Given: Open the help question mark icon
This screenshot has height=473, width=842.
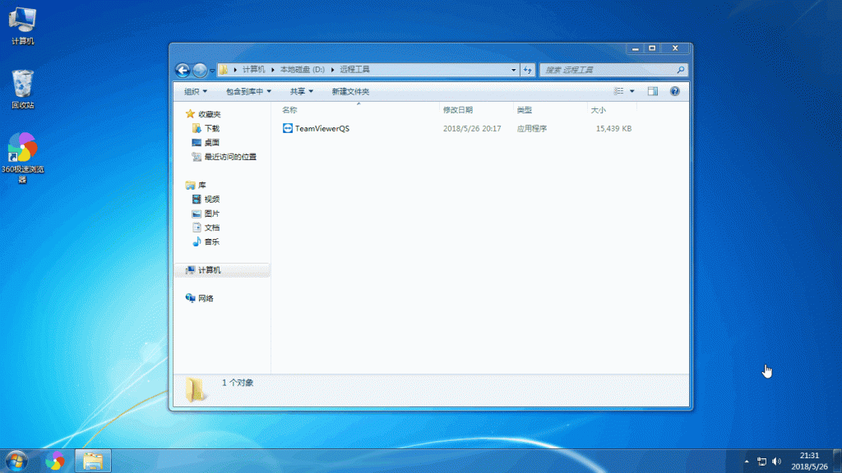Looking at the screenshot, I should pos(675,91).
